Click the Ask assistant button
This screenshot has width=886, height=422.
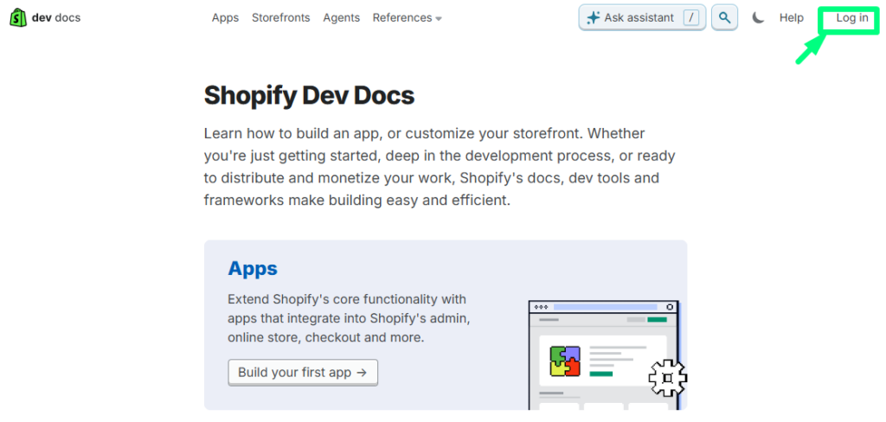click(x=642, y=17)
